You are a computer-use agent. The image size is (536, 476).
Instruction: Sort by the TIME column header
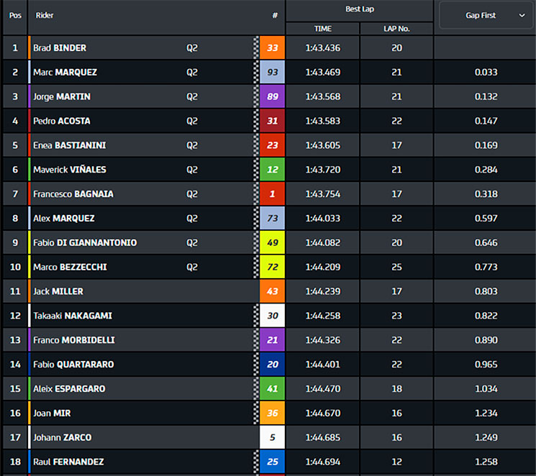[x=323, y=29]
